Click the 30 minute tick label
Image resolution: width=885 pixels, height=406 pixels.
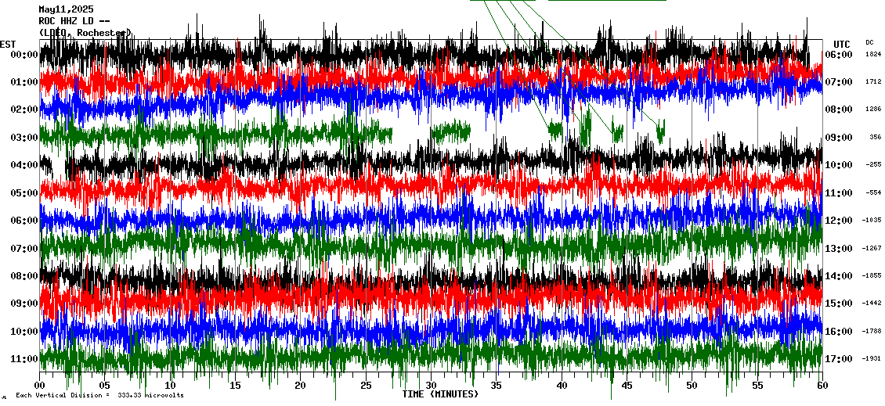click(x=431, y=386)
